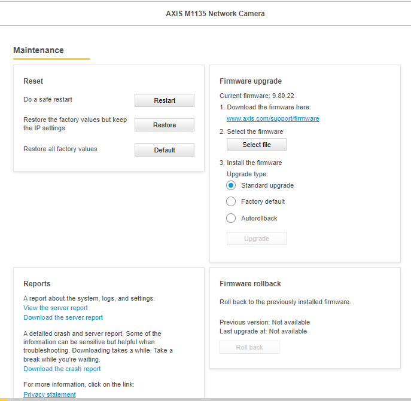Click the Previous version Not available text
Screen dimensions: 411x401
pyautogui.click(x=264, y=322)
